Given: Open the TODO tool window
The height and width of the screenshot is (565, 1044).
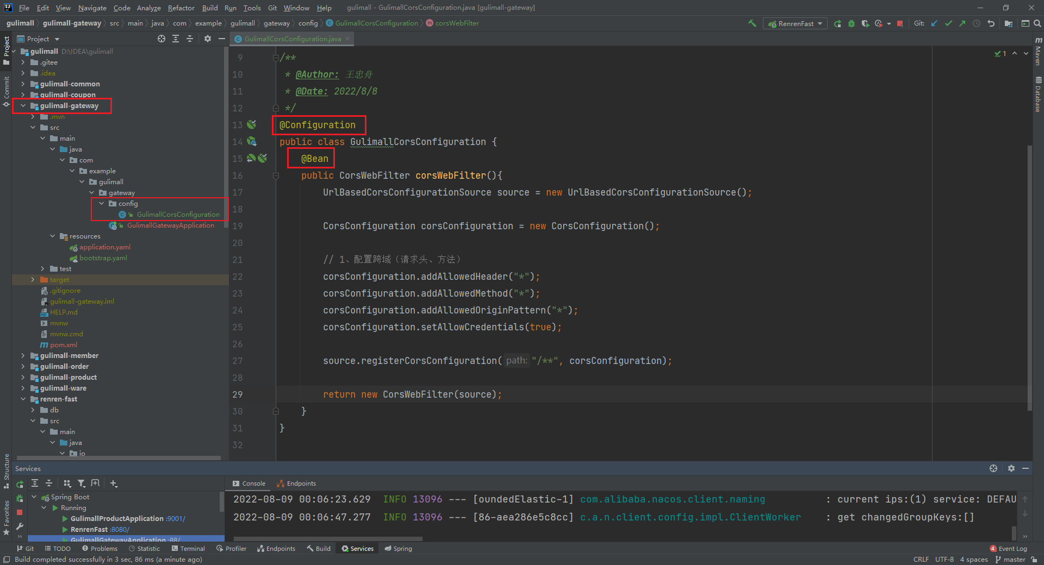Looking at the screenshot, I should (x=58, y=549).
